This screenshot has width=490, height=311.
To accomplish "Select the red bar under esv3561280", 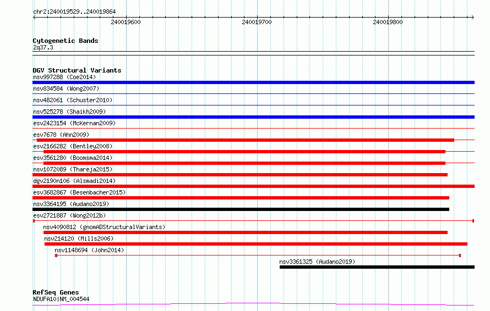I will click(x=244, y=163).
